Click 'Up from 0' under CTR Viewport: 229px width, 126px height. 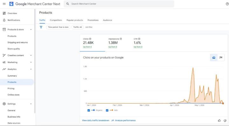click(x=138, y=47)
